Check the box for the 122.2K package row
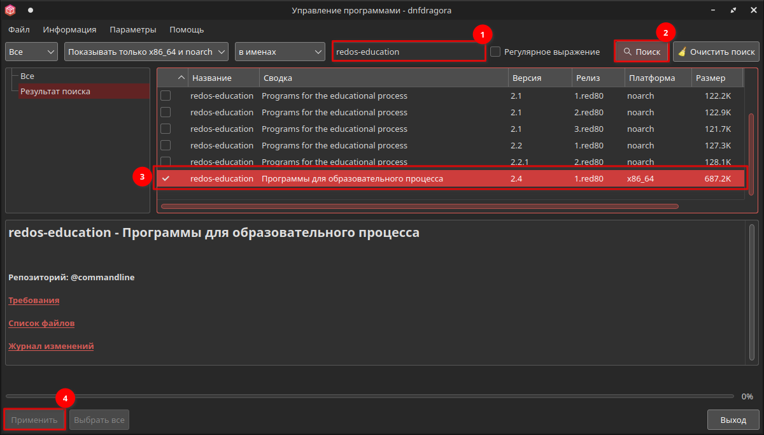This screenshot has width=764, height=435. coord(166,96)
